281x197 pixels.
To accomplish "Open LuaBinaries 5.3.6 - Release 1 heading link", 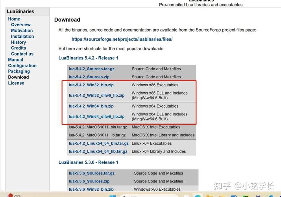I will [88, 162].
